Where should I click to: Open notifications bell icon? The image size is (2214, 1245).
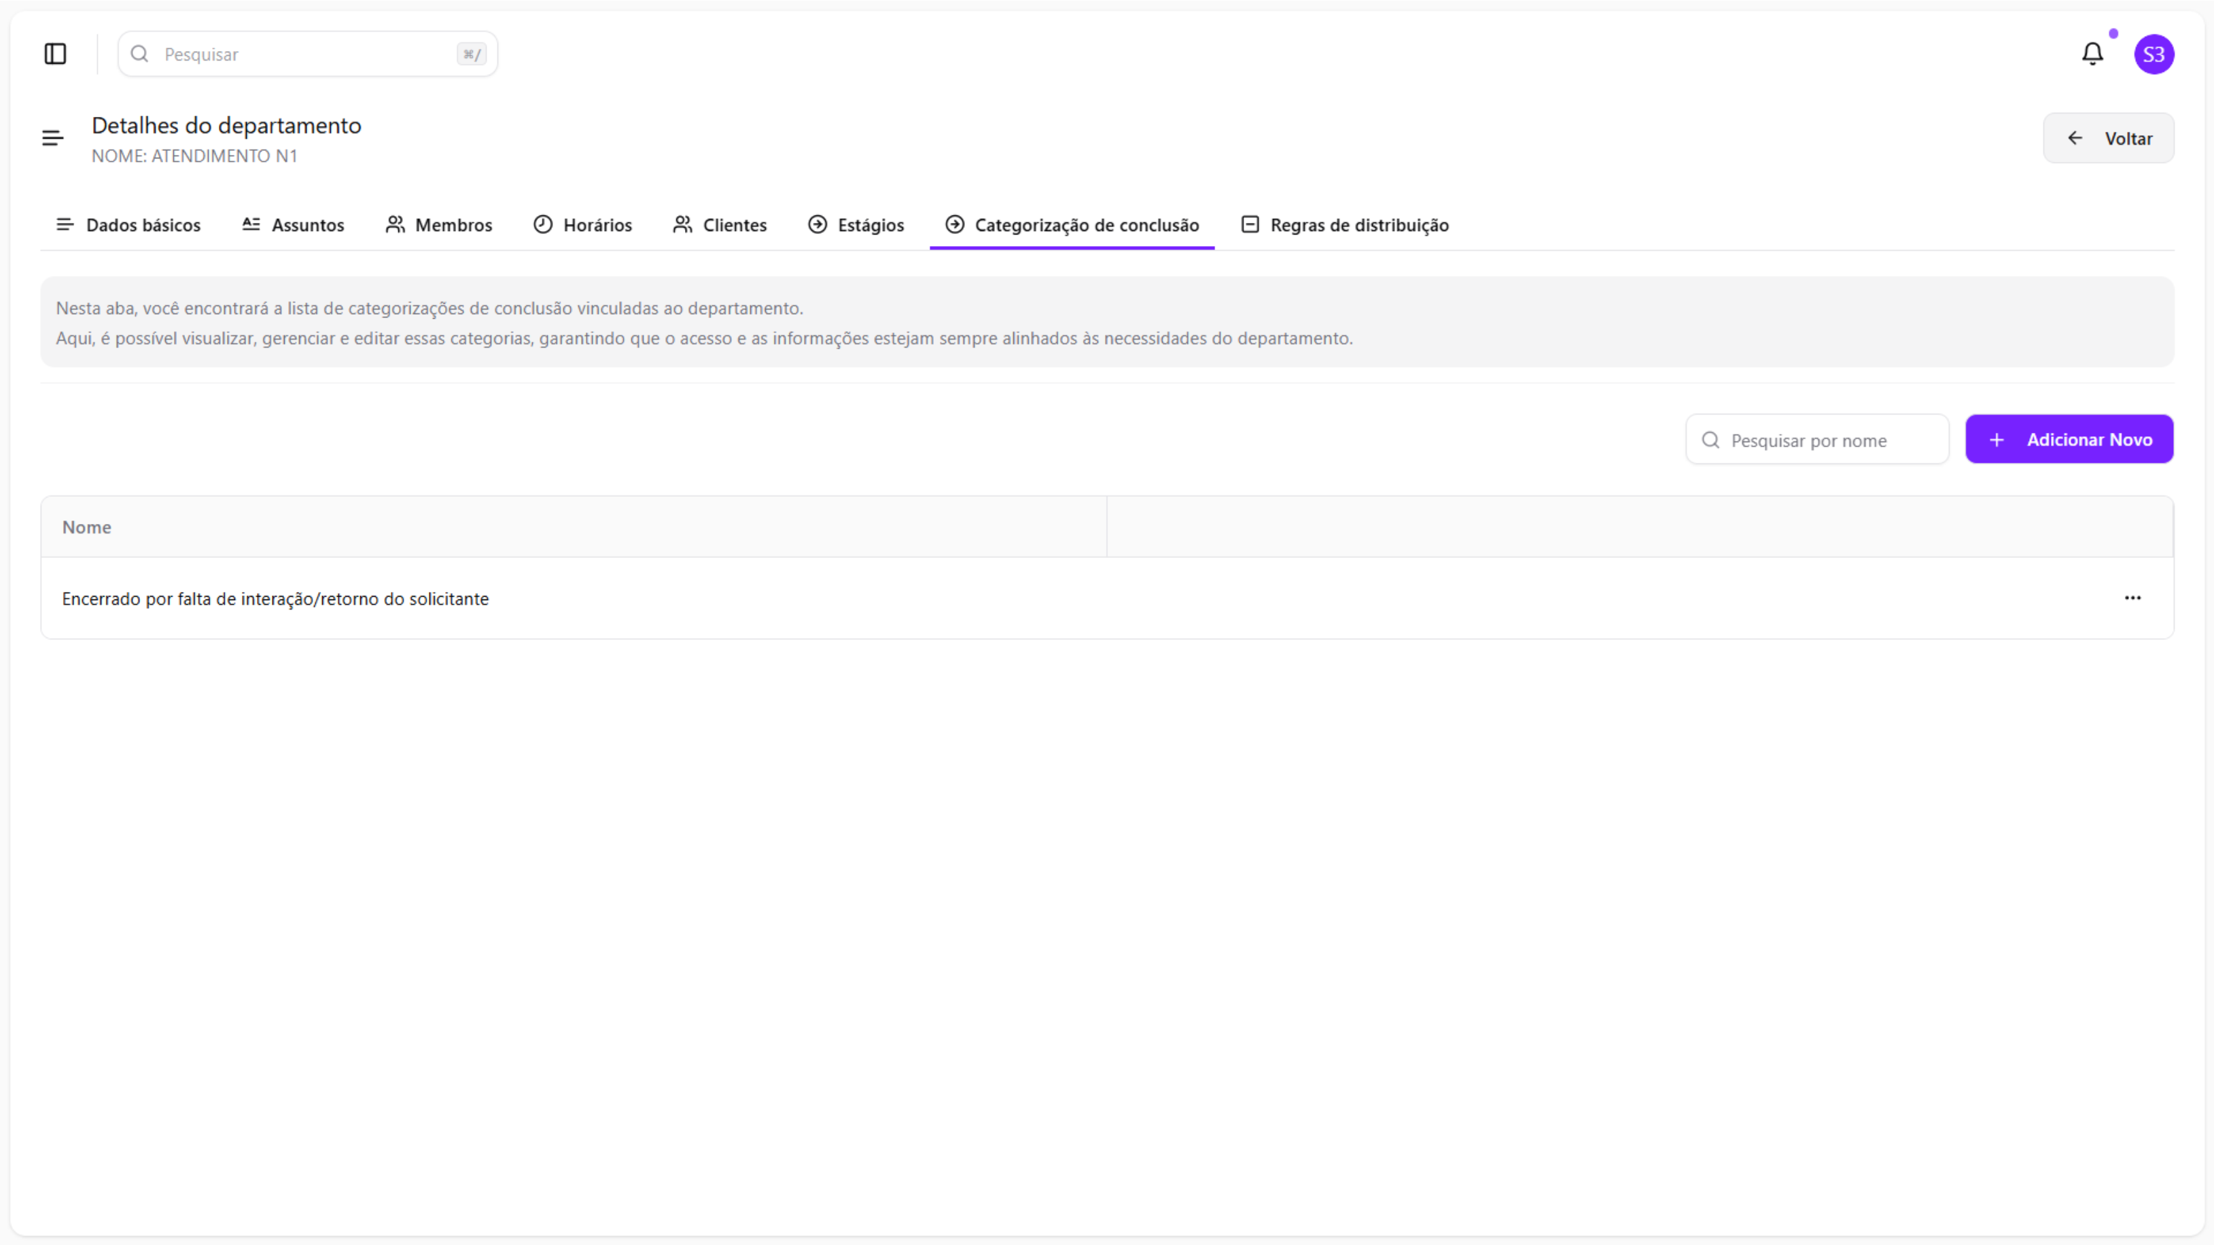(x=2092, y=54)
